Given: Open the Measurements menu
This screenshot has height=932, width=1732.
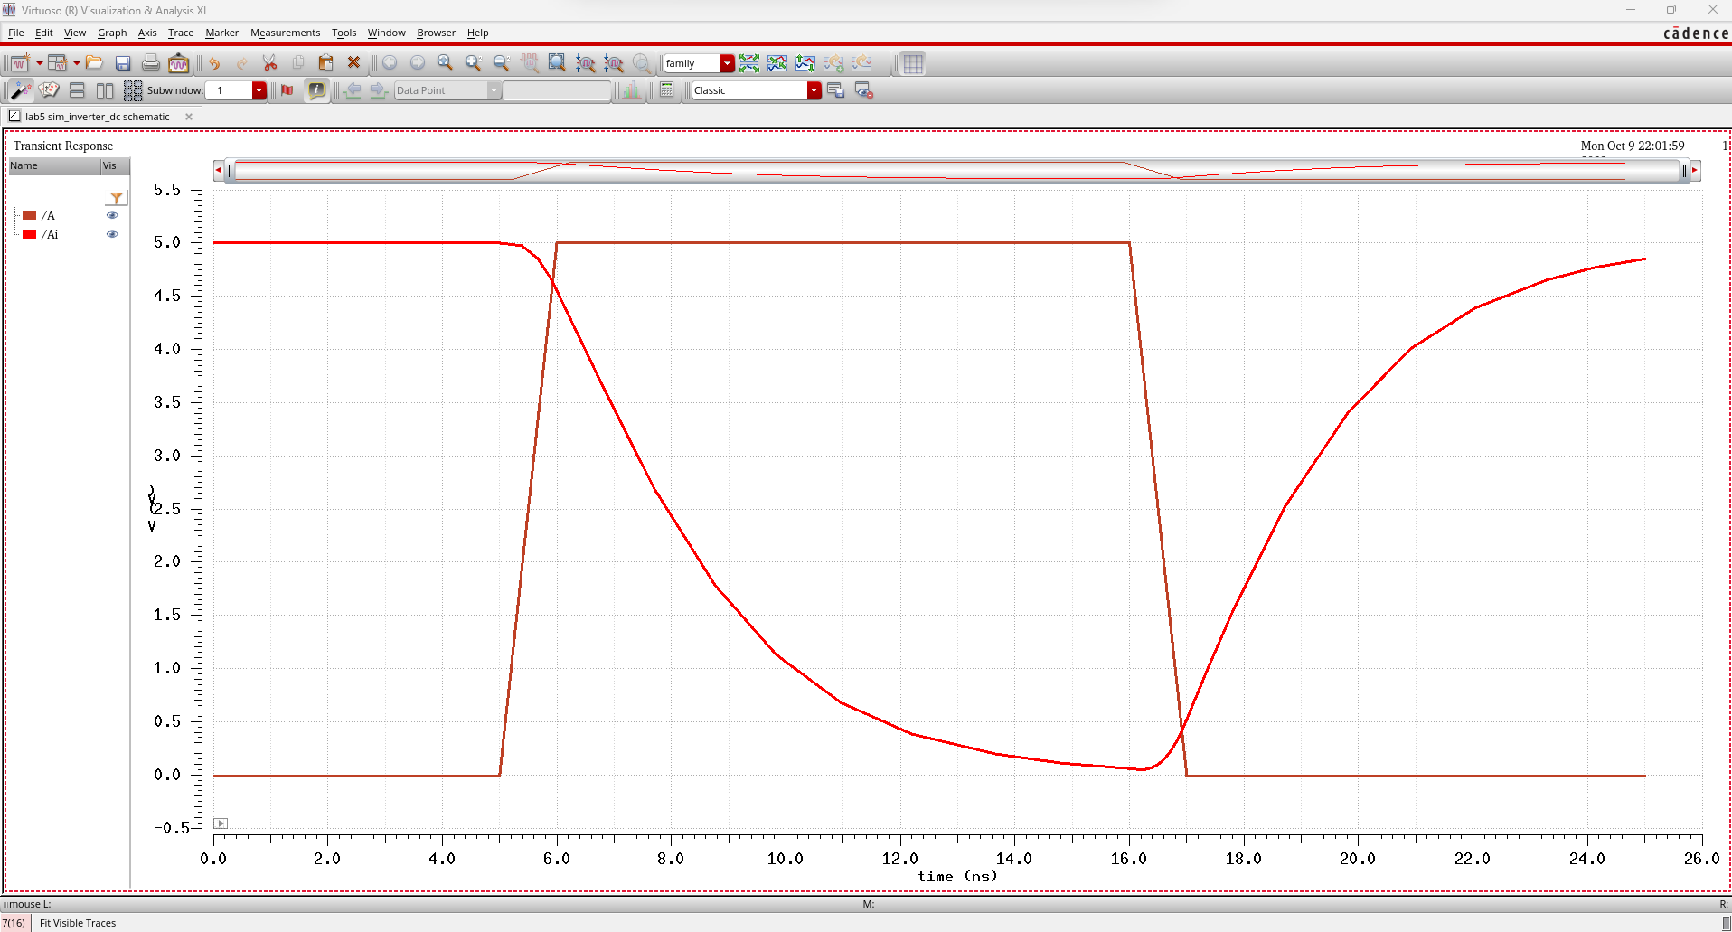Looking at the screenshot, I should 285,33.
